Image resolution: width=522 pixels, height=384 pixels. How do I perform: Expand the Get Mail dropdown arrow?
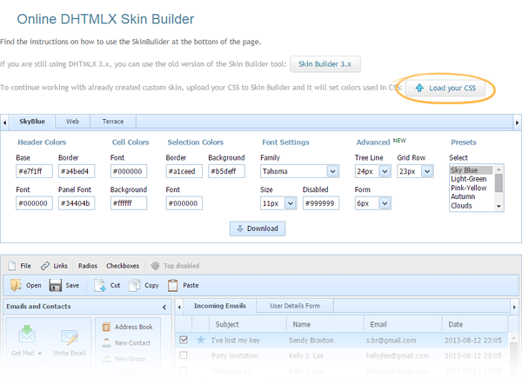pyautogui.click(x=40, y=354)
